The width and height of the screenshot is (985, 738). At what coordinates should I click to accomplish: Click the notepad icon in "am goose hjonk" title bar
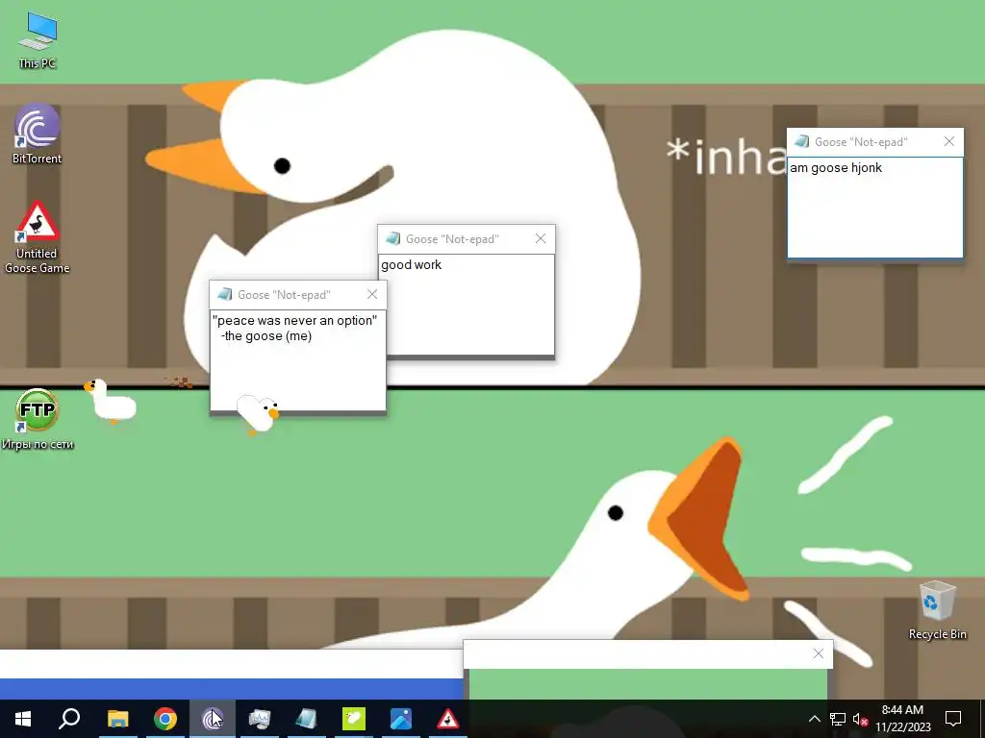801,142
